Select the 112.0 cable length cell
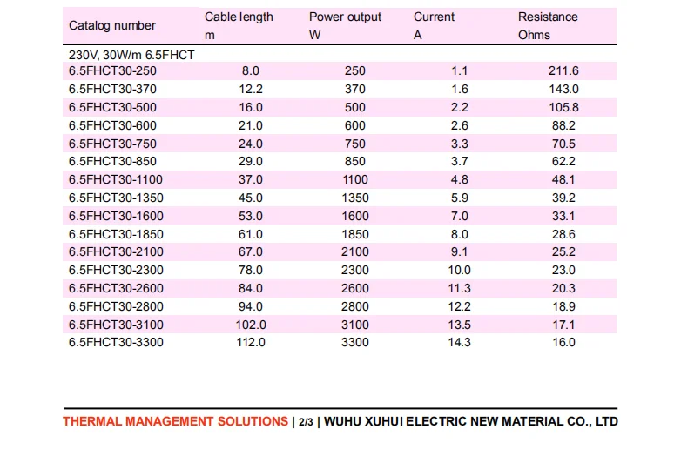The height and width of the screenshot is (456, 674). (x=250, y=342)
